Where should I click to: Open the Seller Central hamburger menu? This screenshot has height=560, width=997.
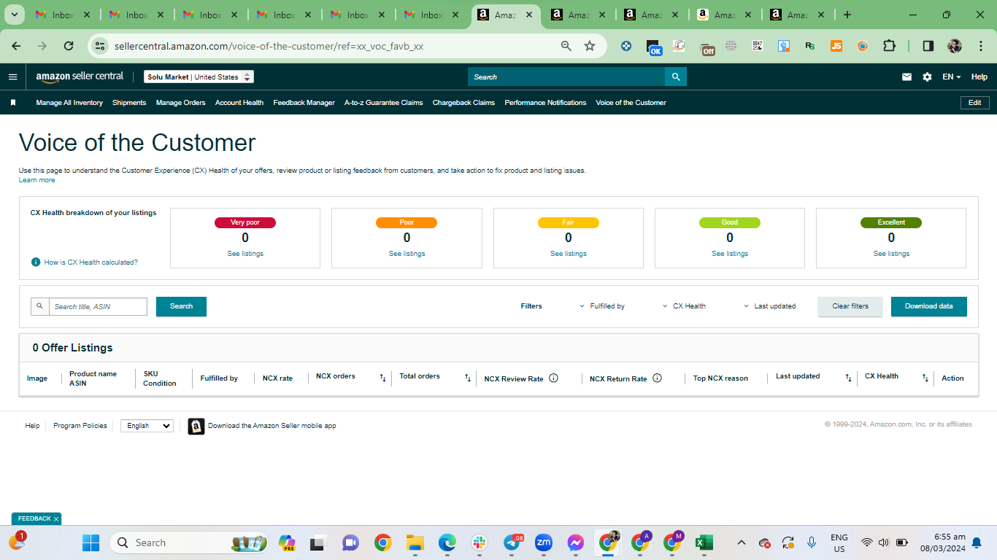pyautogui.click(x=12, y=77)
